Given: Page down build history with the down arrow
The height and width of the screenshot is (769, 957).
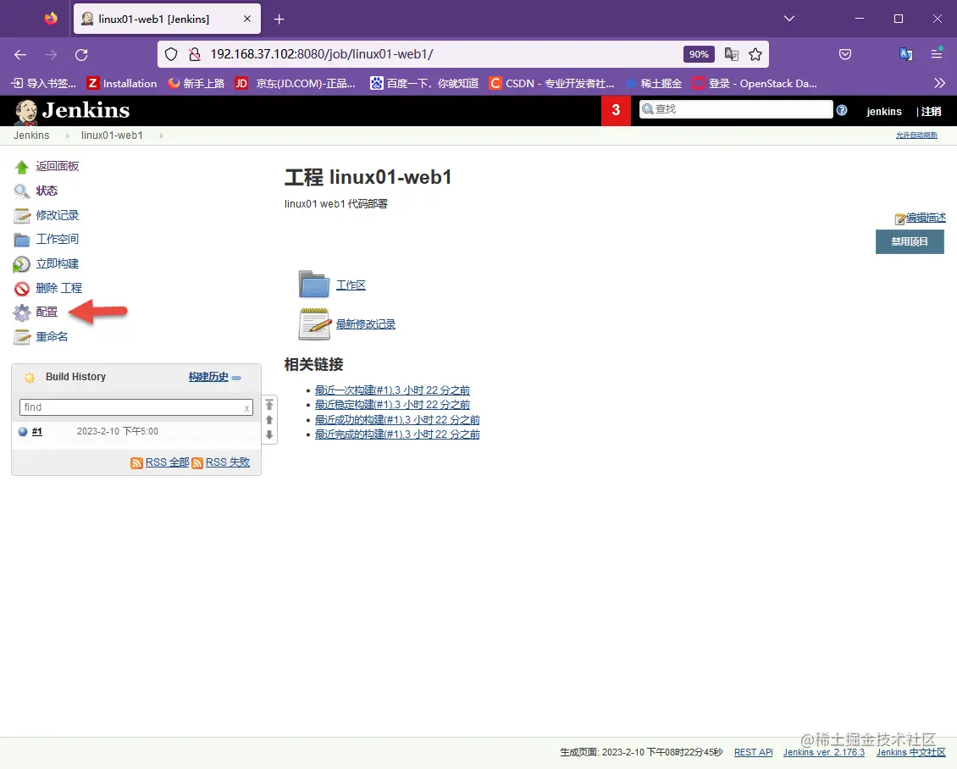Looking at the screenshot, I should pos(269,435).
